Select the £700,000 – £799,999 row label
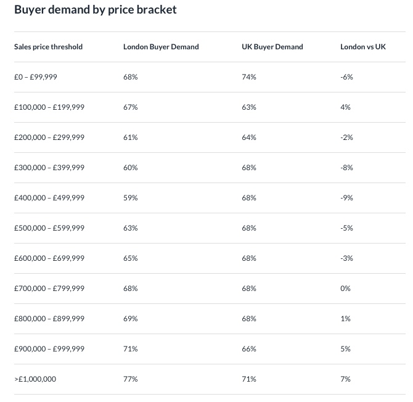Viewport: 413px width, 402px height. [49, 289]
